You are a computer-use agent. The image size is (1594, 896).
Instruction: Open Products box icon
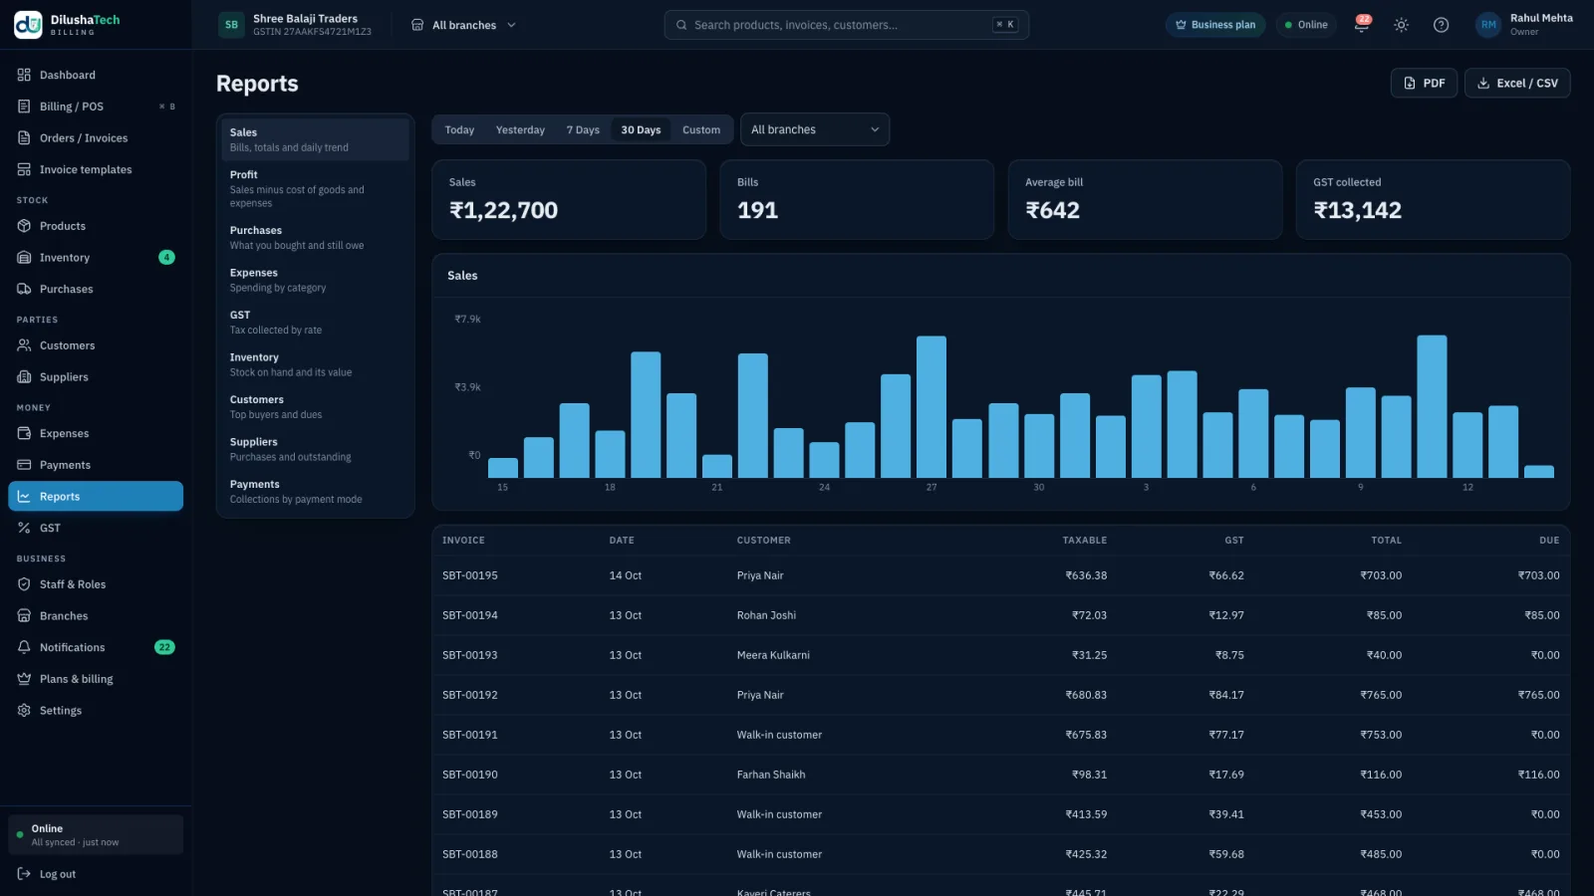pyautogui.click(x=24, y=226)
